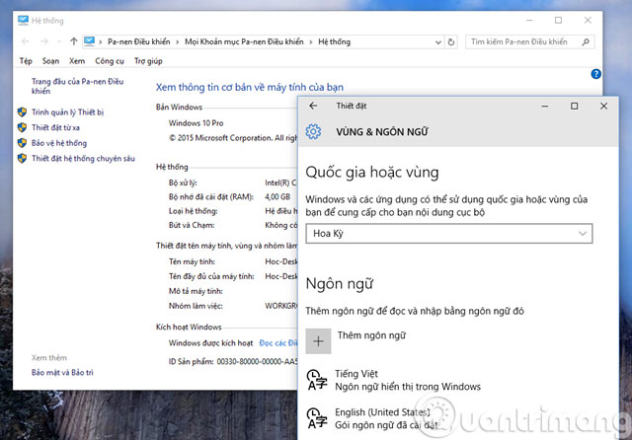Viewport: 632px width, 440px height.
Task: Maximize the Thiết đặt window
Action: (x=575, y=106)
